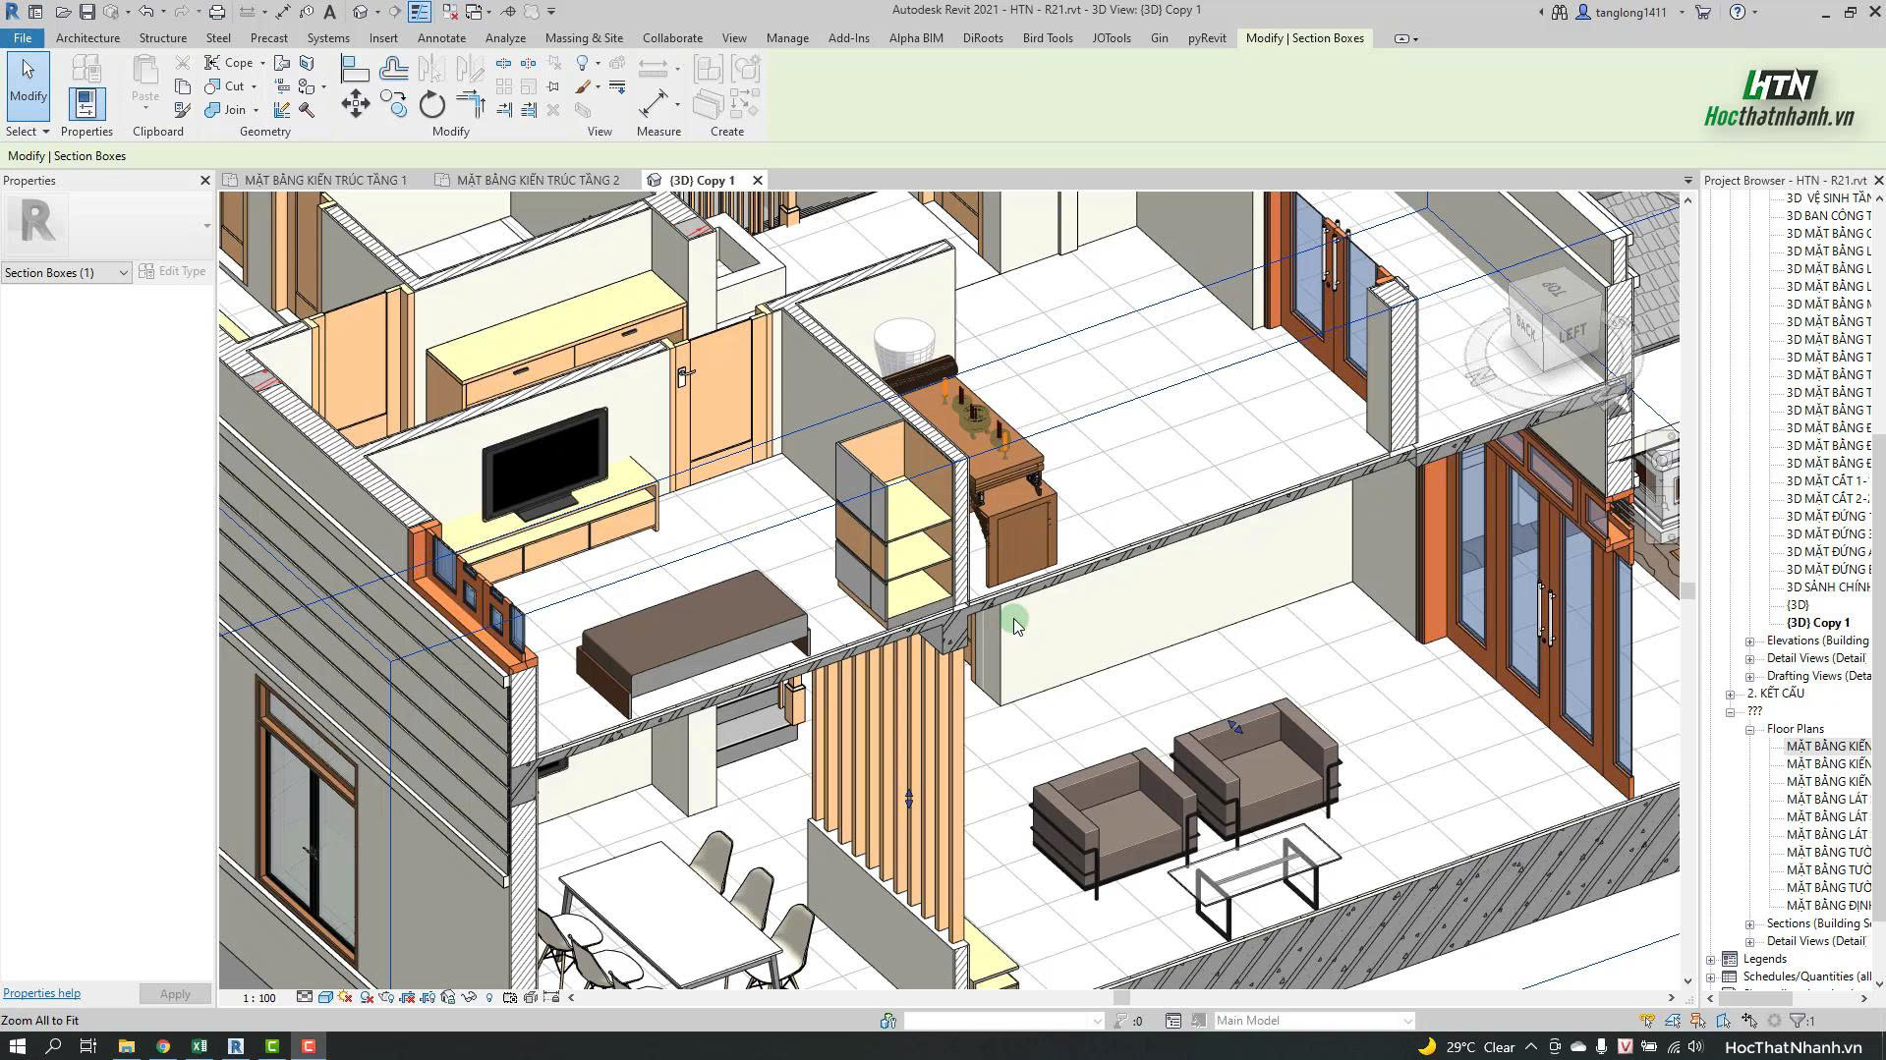Click the Copy tool icon
The height and width of the screenshot is (1060, 1886).
tap(393, 104)
